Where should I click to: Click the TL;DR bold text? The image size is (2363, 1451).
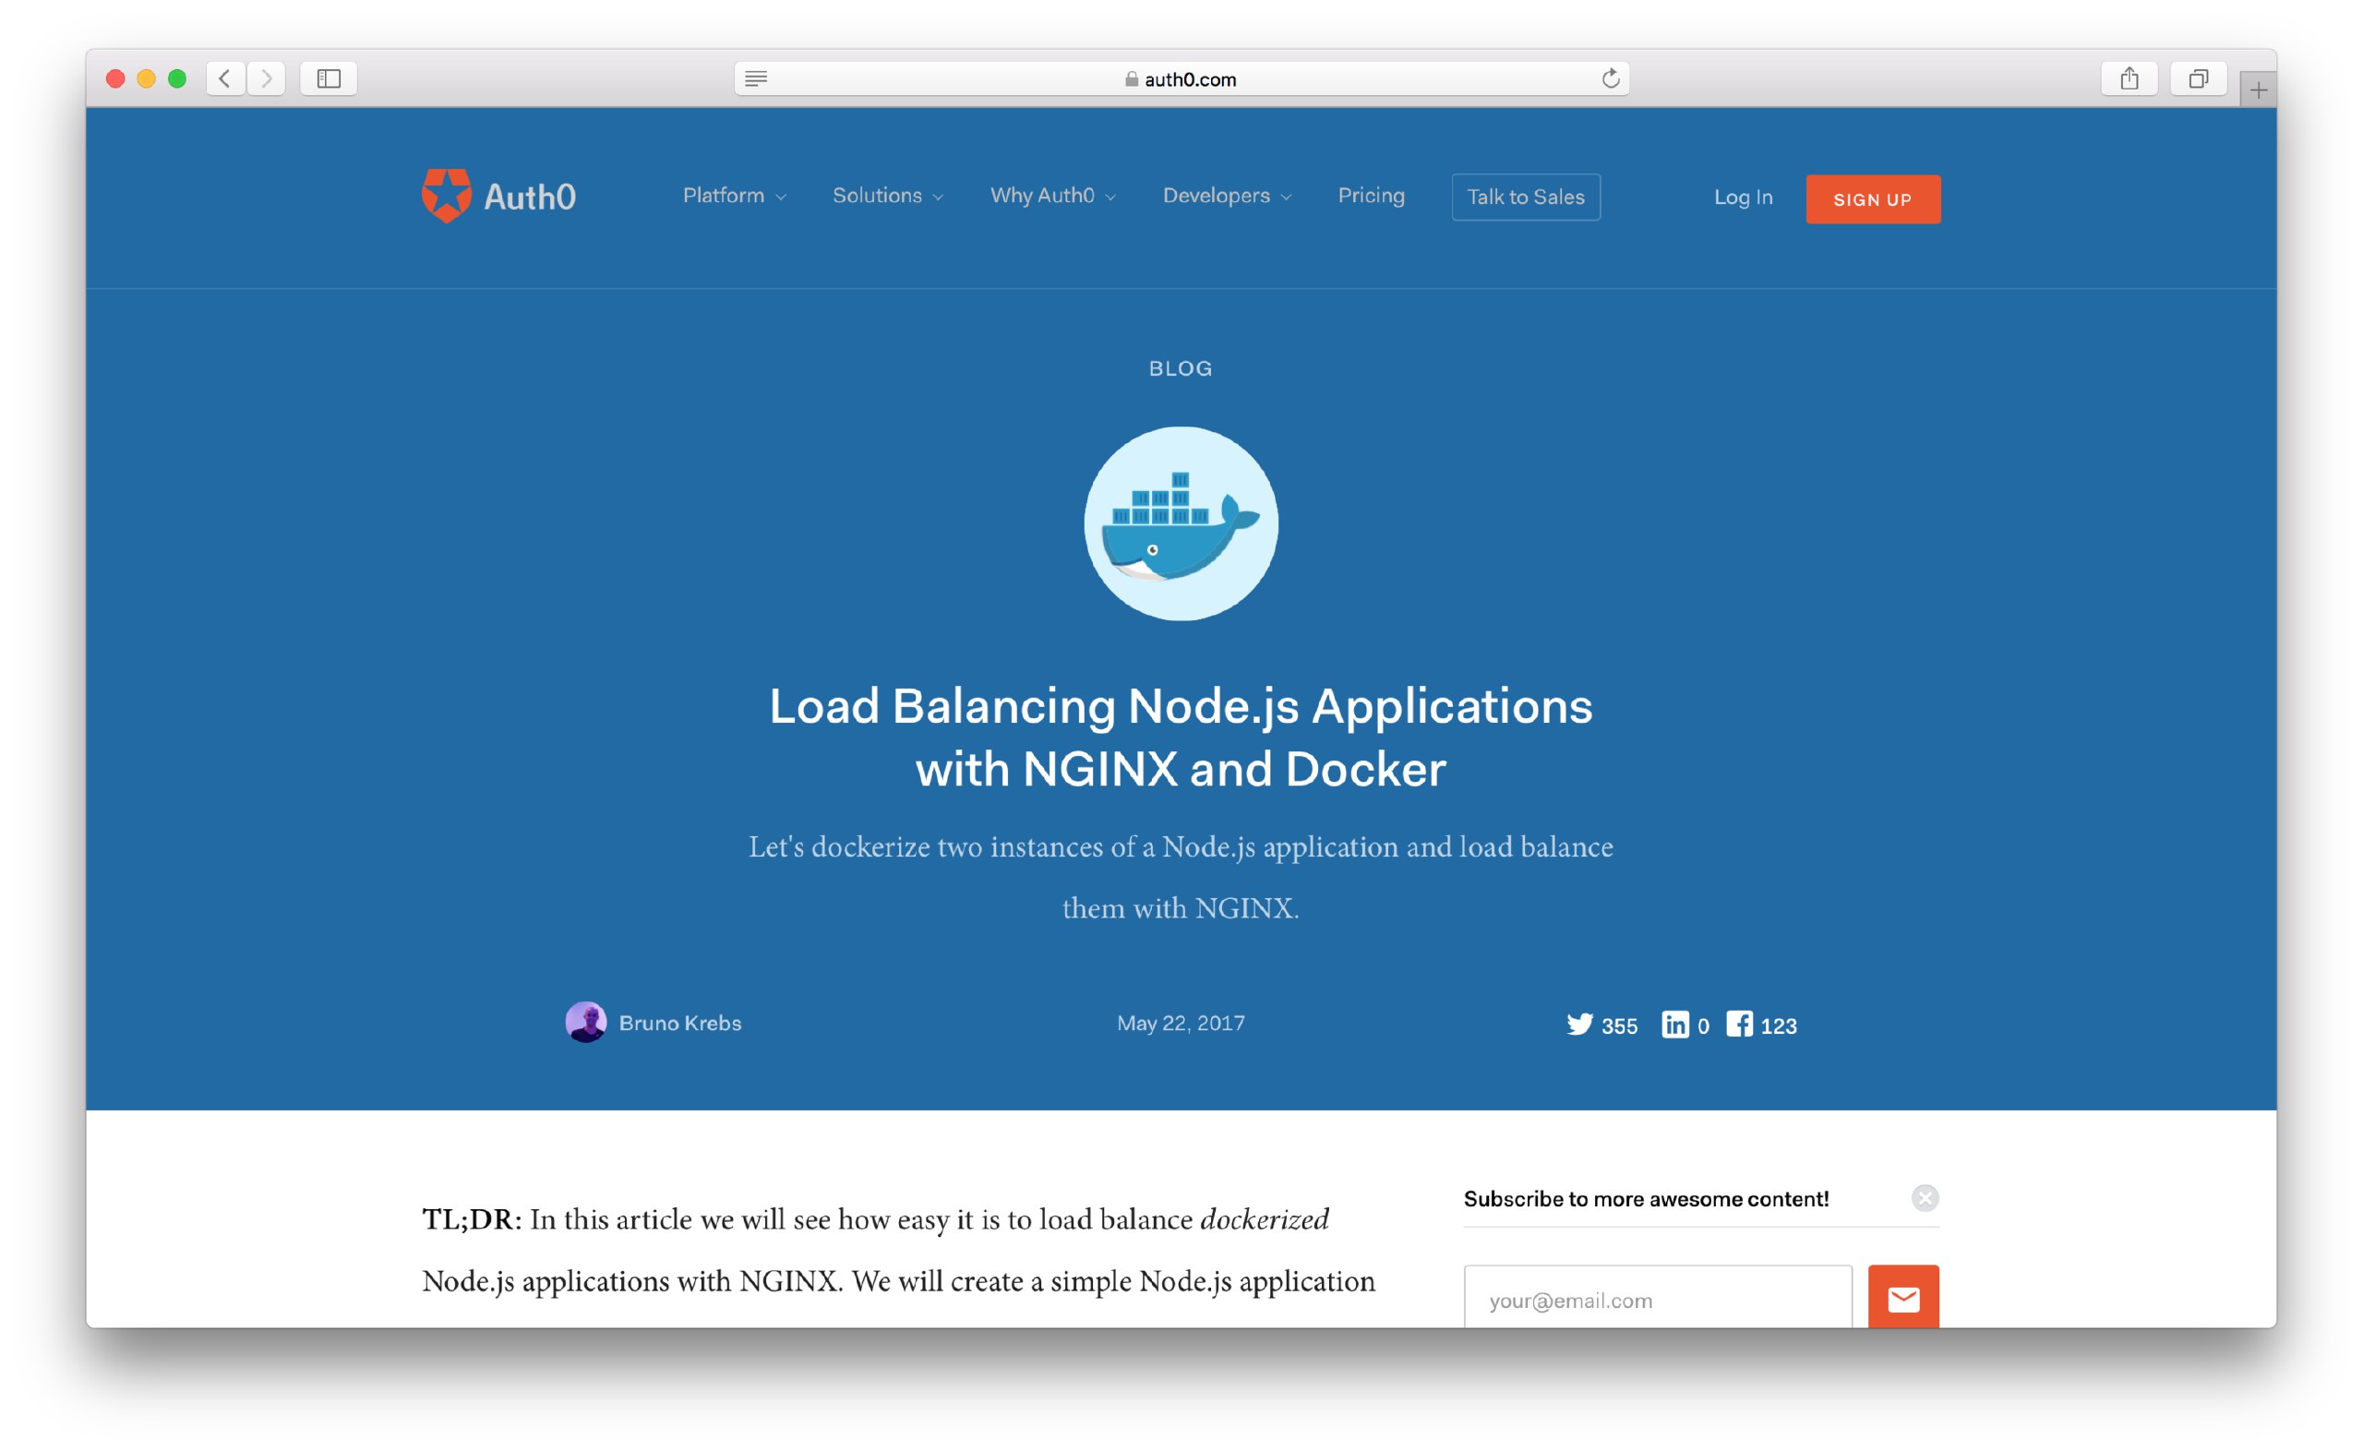point(472,1218)
